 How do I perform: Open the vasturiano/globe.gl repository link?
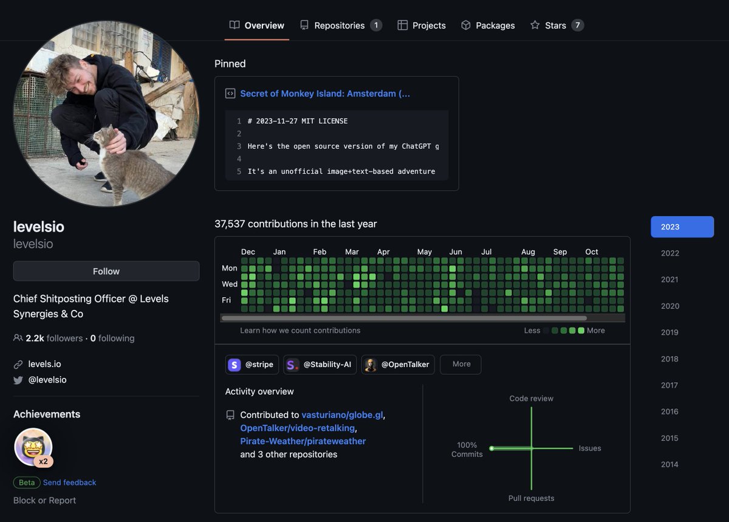(x=342, y=415)
